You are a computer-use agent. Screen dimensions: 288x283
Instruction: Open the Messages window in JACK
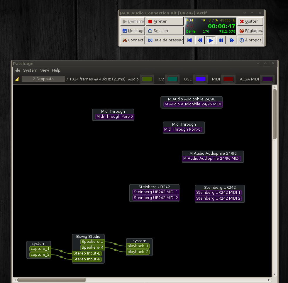[x=133, y=31]
